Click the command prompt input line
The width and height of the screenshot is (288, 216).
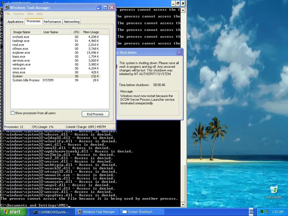[x=90, y=205]
